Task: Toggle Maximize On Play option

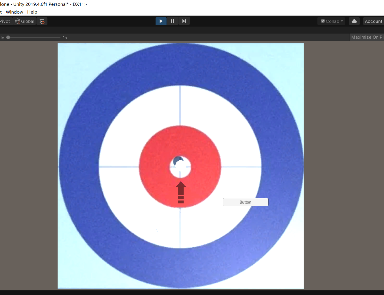Action: tap(367, 37)
